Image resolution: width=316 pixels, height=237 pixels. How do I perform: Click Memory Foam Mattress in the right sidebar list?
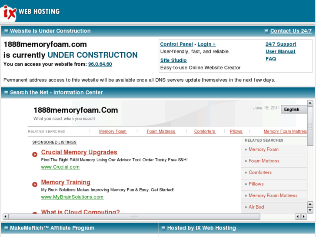click(x=273, y=195)
